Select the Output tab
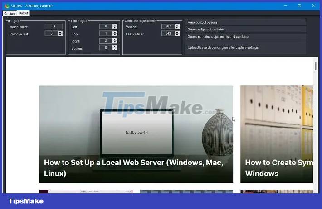Screen dimensions: 322x209 click(23, 13)
